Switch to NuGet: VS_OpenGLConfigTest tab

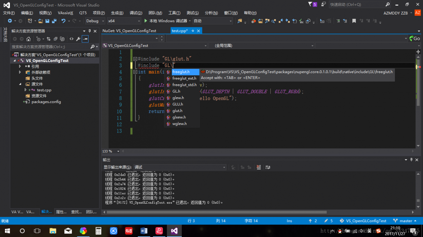click(x=130, y=31)
